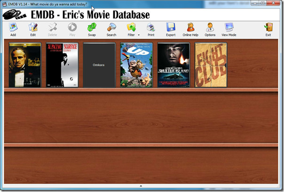The image size is (284, 192).
Task: Click the Filter toolbar icon
Action: (131, 30)
